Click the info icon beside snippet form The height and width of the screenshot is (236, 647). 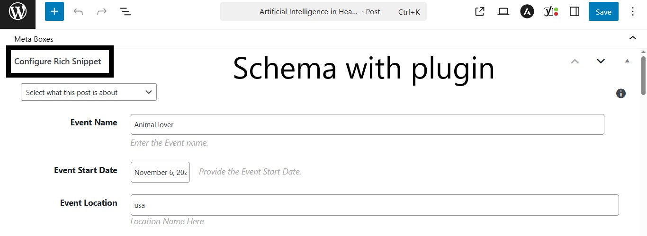pyautogui.click(x=621, y=93)
